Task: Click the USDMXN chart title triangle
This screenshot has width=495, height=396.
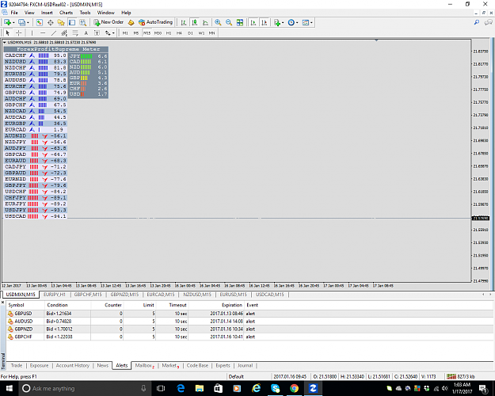Action: tap(5, 42)
